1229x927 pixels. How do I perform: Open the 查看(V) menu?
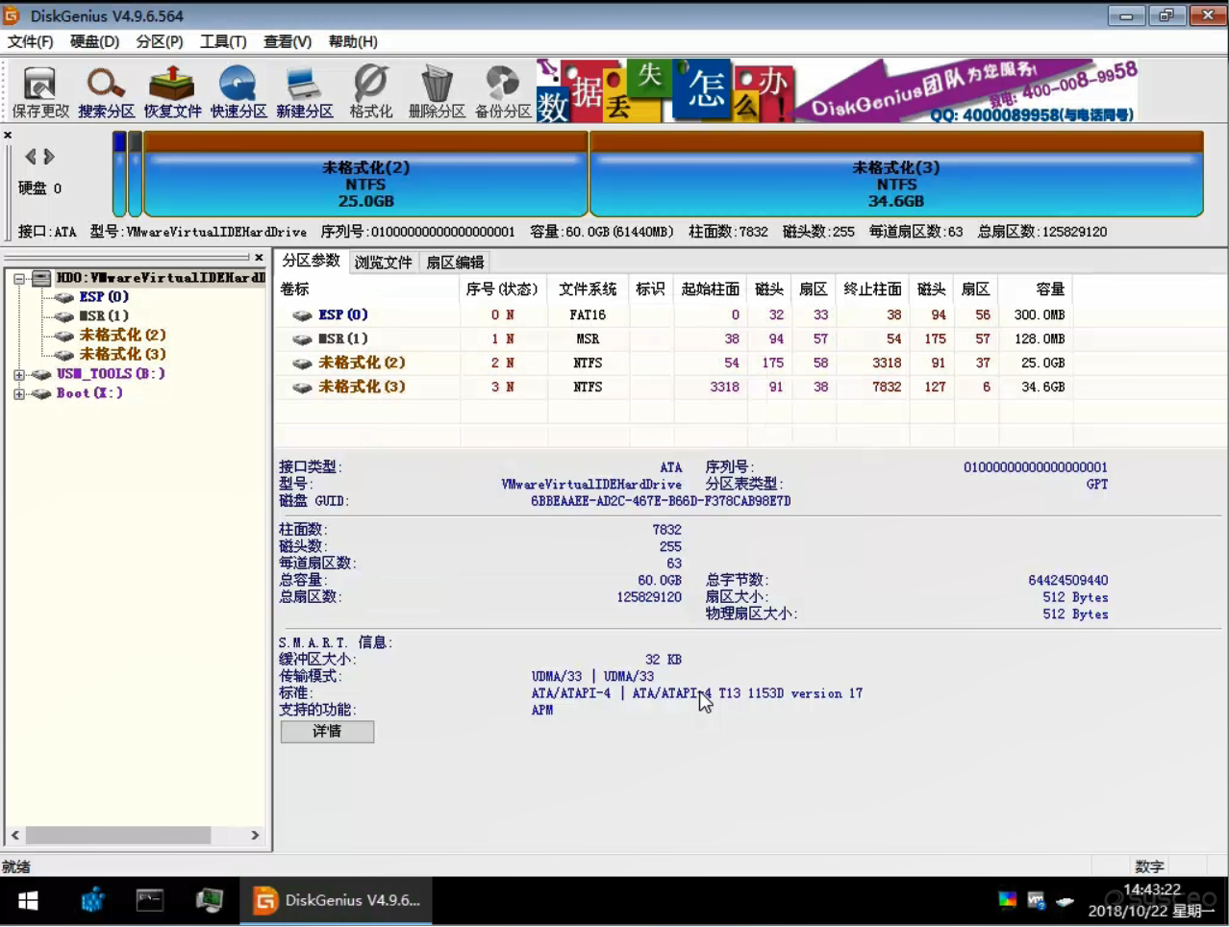pos(288,41)
